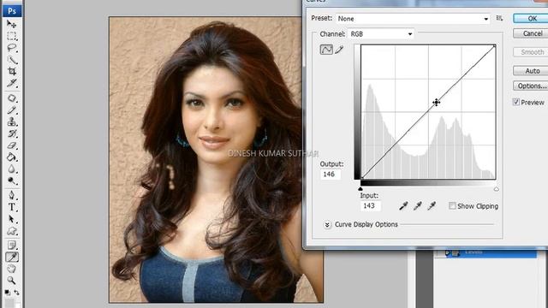Screen dimensions: 548x308
Task: Select the Eyedropper tool in toolbar
Action: click(11, 257)
